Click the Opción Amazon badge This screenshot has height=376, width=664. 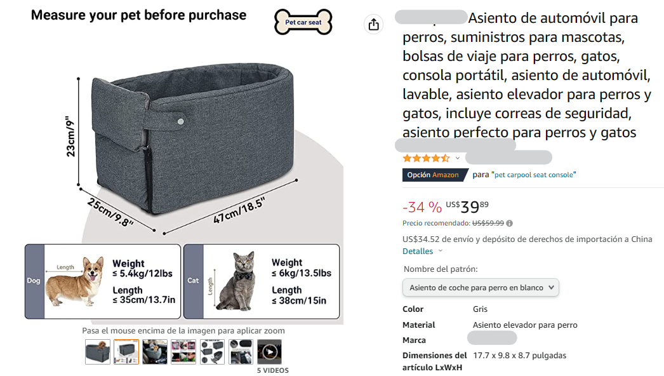[x=434, y=175]
